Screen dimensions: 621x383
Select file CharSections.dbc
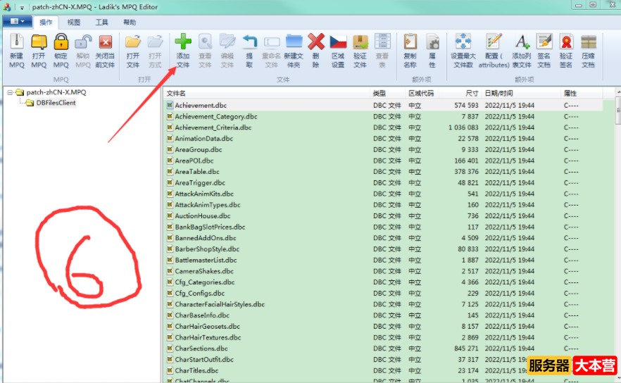point(201,349)
